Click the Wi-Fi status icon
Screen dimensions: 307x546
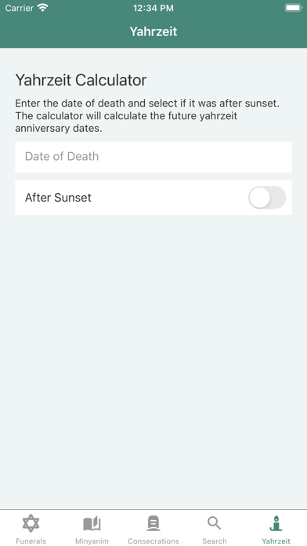[x=43, y=8]
